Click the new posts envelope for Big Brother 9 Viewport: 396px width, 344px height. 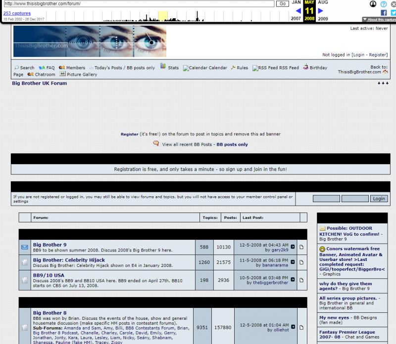(x=24, y=247)
